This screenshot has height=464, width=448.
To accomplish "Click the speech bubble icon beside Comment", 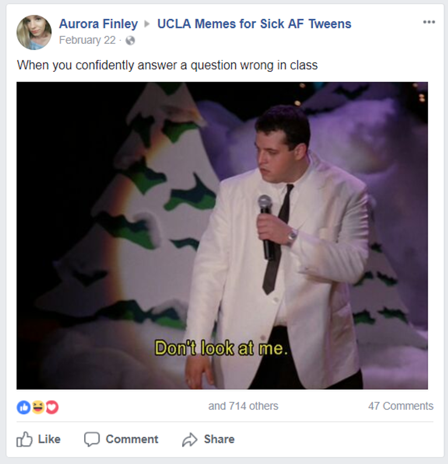I will click(91, 439).
